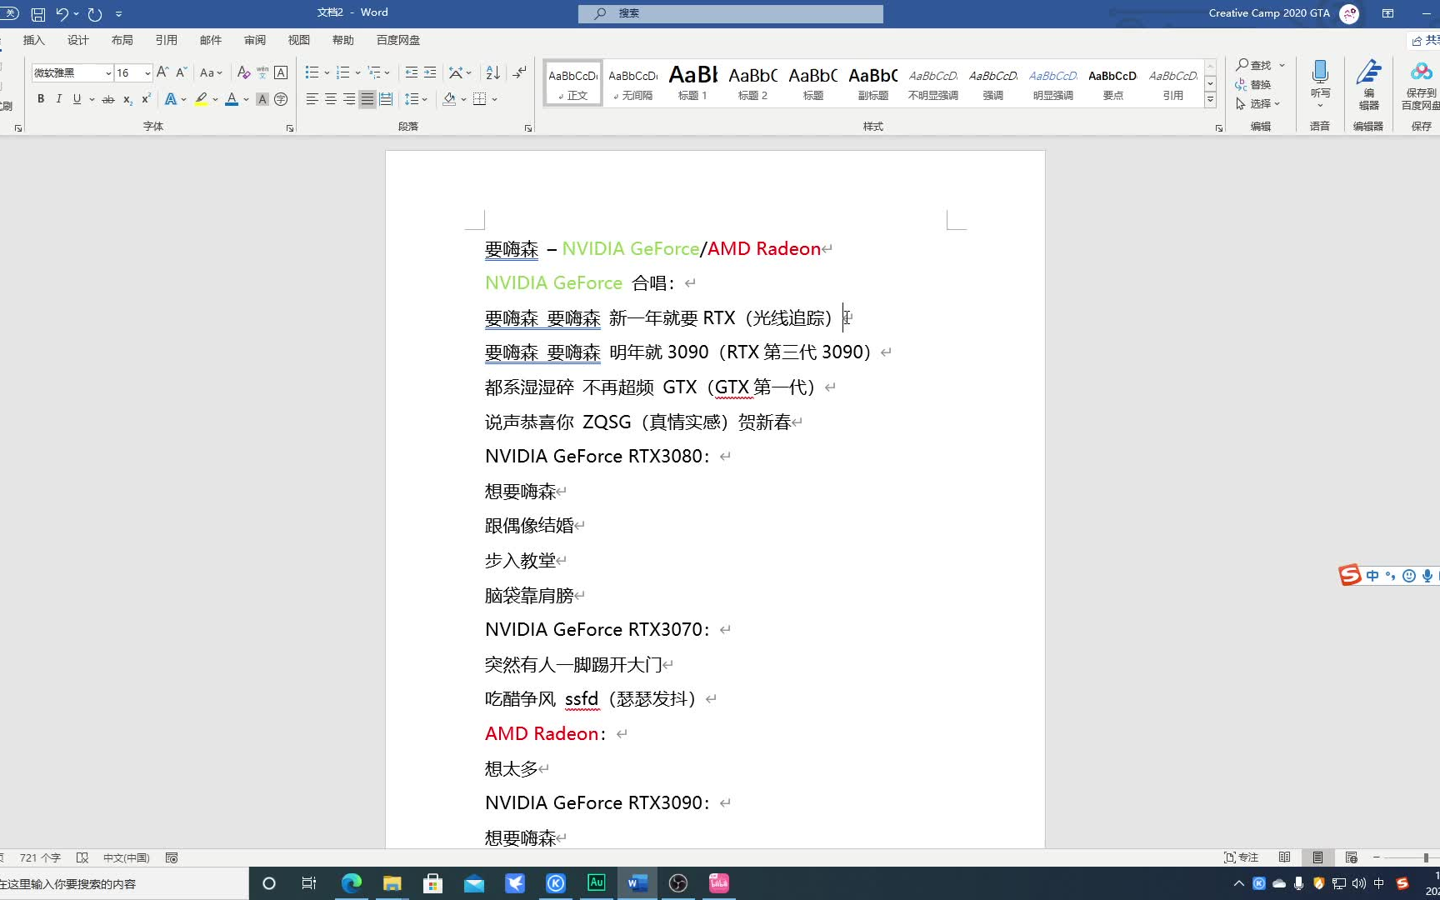The image size is (1440, 900).
Task: Toggle strikethrough formatting
Action: 108,99
